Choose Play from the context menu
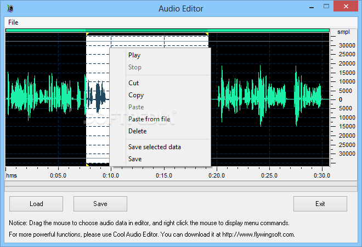The height and width of the screenshot is (247, 362). [134, 55]
